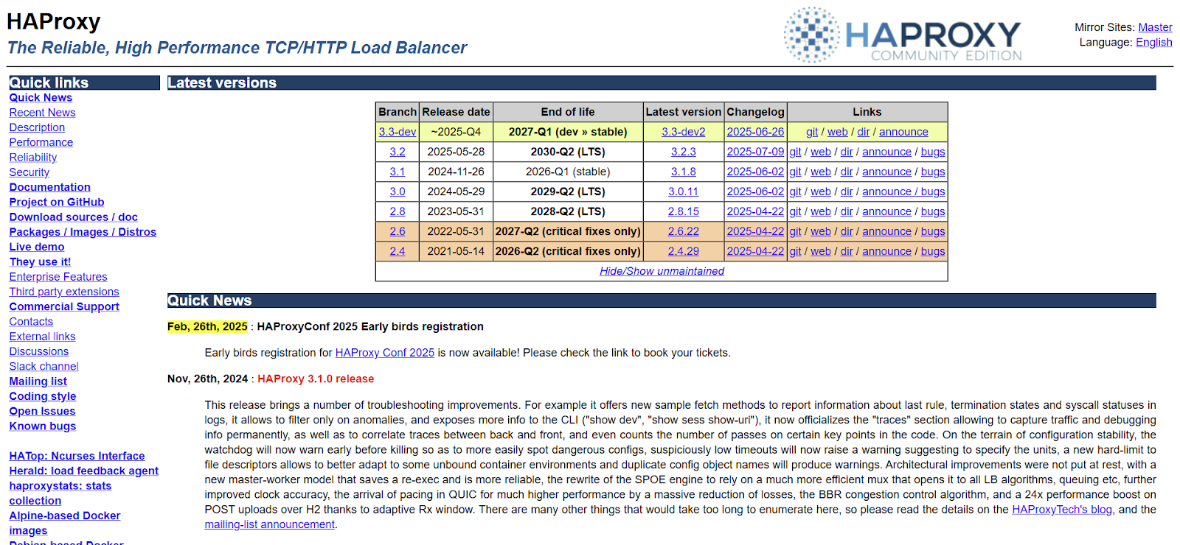This screenshot has height=545, width=1180.
Task: Download latest version 2.4.29
Action: [683, 251]
